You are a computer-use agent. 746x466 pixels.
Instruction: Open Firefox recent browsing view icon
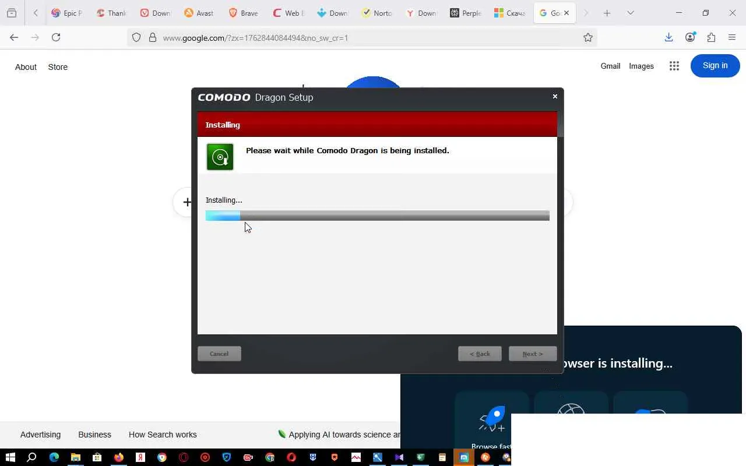[12, 13]
